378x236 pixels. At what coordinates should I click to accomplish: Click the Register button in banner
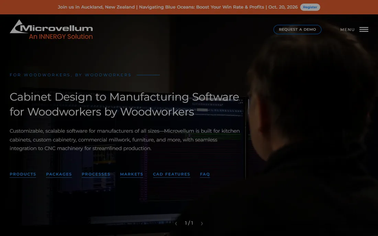(x=310, y=7)
